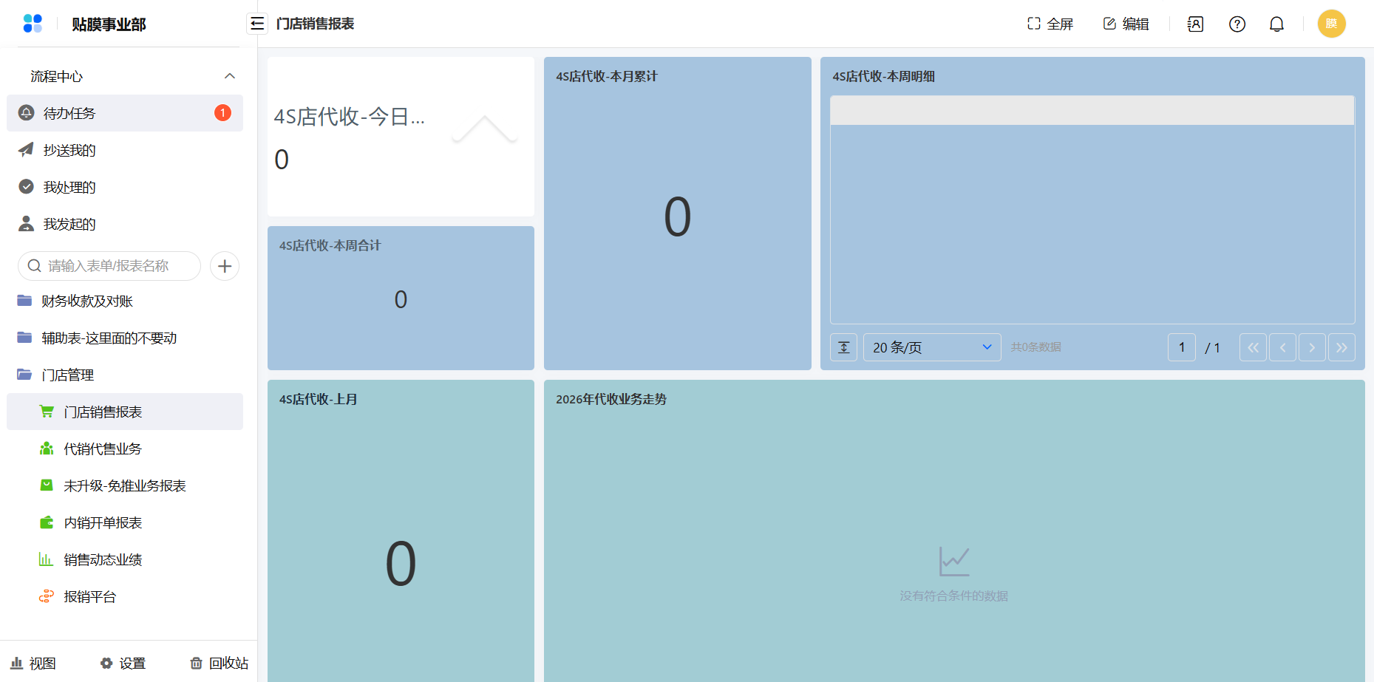Collapse the sidebar with the menu toggle icon
Screen dimensions: 1374x682
[256, 24]
